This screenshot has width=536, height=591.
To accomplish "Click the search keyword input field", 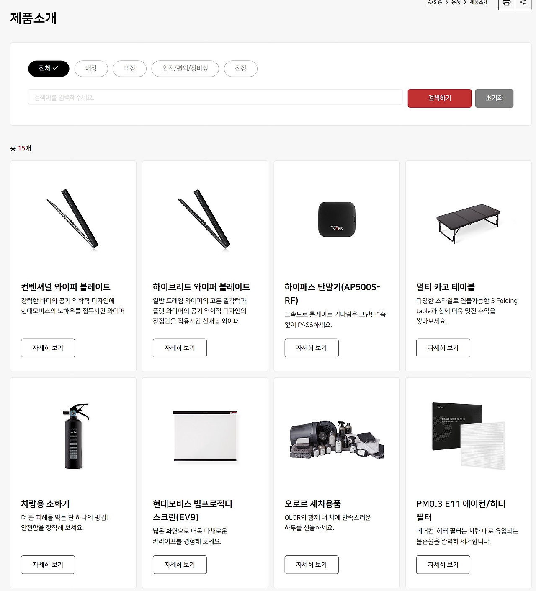I will (x=215, y=97).
